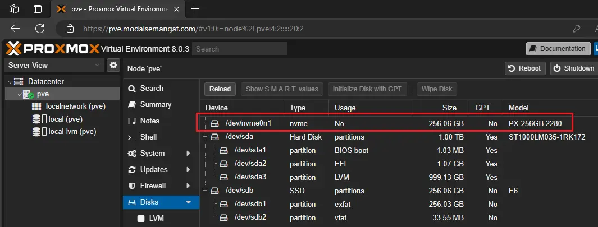Expand the Firewall submenu arrow
Viewport: 598px width, 227px height.
point(188,186)
